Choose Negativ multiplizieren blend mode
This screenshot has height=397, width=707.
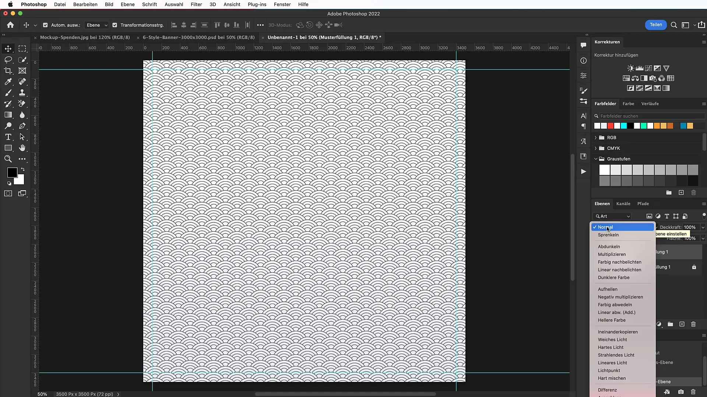[620, 297]
